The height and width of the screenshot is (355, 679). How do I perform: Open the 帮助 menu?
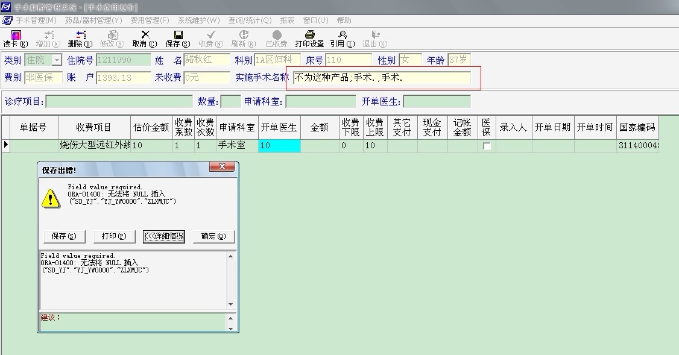coord(344,20)
